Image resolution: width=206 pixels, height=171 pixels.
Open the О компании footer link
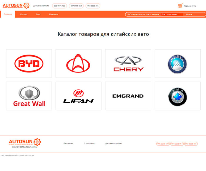(89, 143)
